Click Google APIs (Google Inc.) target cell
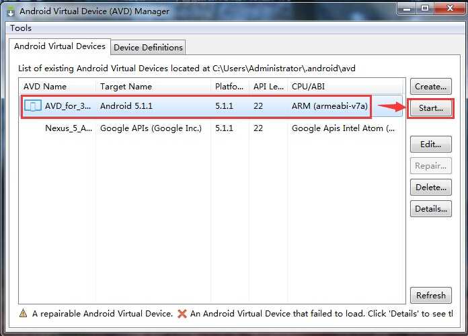 151,128
